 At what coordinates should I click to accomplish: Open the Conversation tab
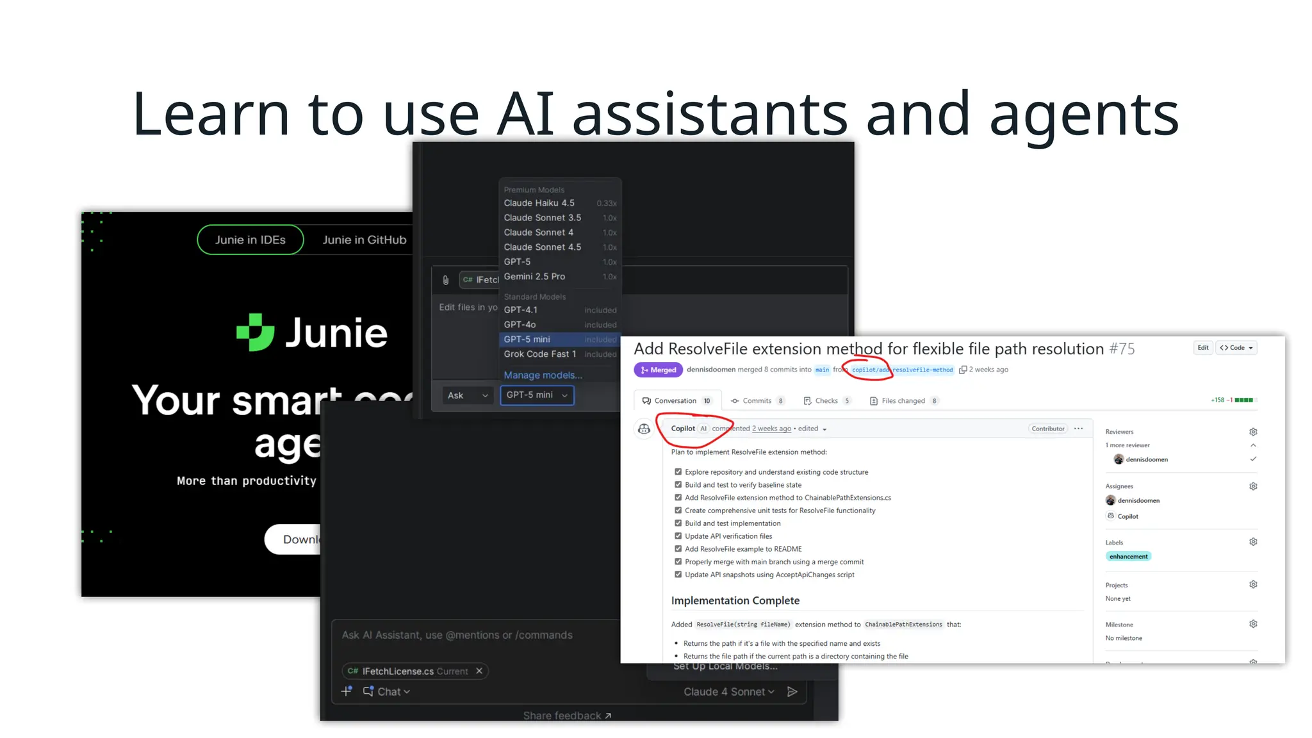tap(677, 401)
